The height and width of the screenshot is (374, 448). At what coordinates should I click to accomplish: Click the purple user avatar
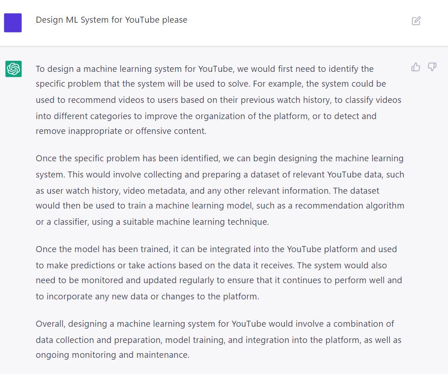[13, 23]
